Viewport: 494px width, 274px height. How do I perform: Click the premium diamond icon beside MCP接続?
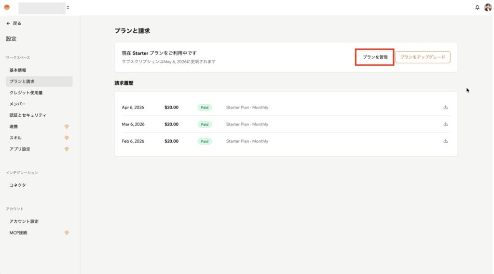click(67, 233)
